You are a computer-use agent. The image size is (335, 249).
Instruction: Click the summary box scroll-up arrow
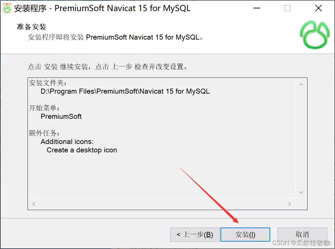(301, 85)
